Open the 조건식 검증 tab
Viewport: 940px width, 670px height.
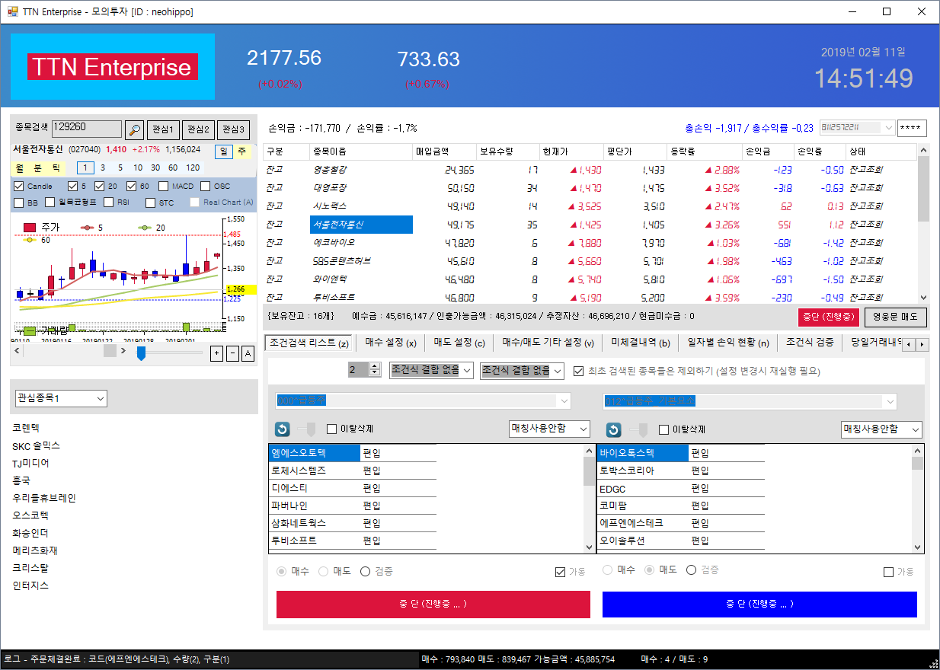coord(811,343)
